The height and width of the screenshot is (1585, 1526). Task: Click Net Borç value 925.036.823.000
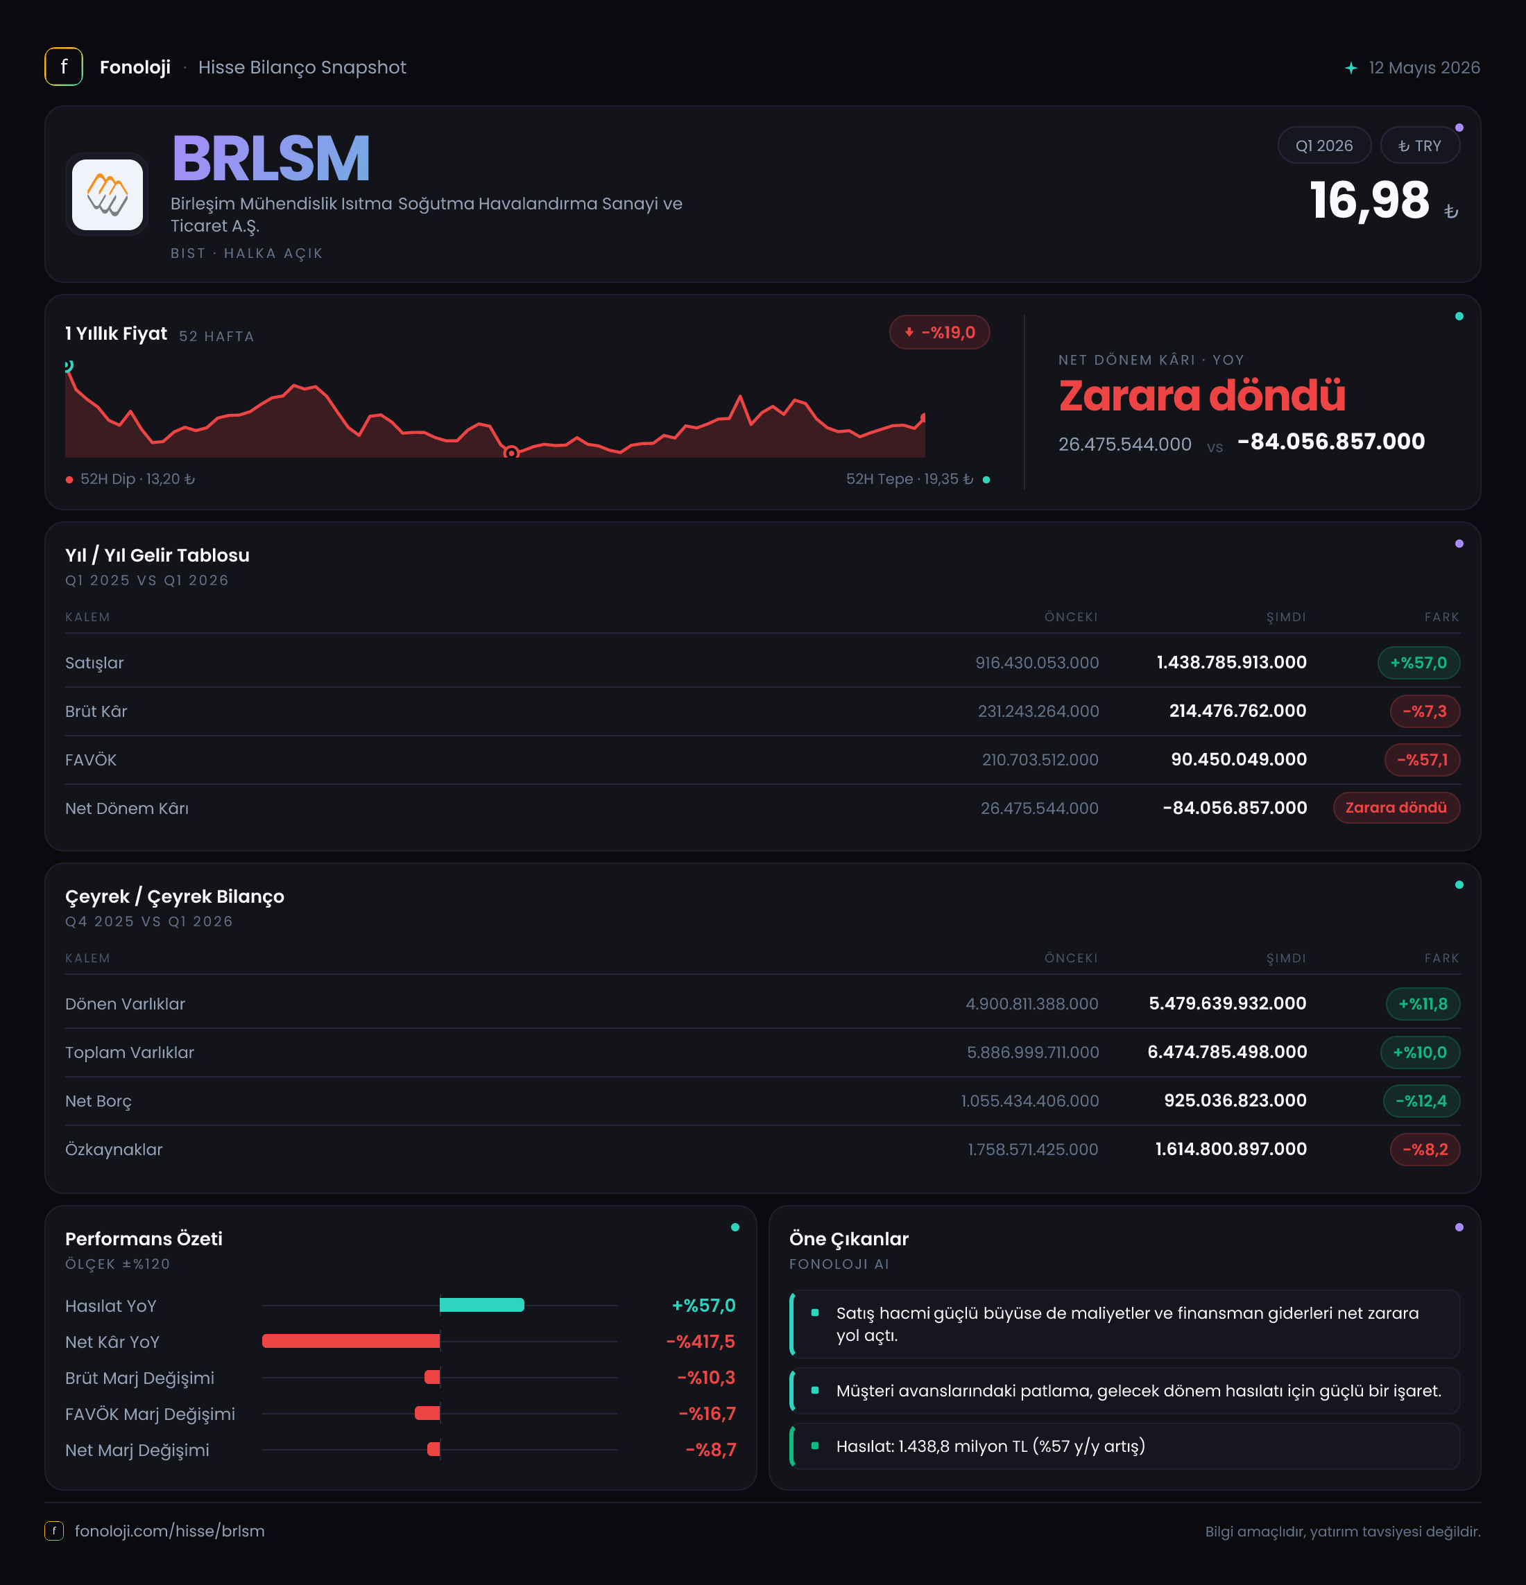point(1235,1100)
